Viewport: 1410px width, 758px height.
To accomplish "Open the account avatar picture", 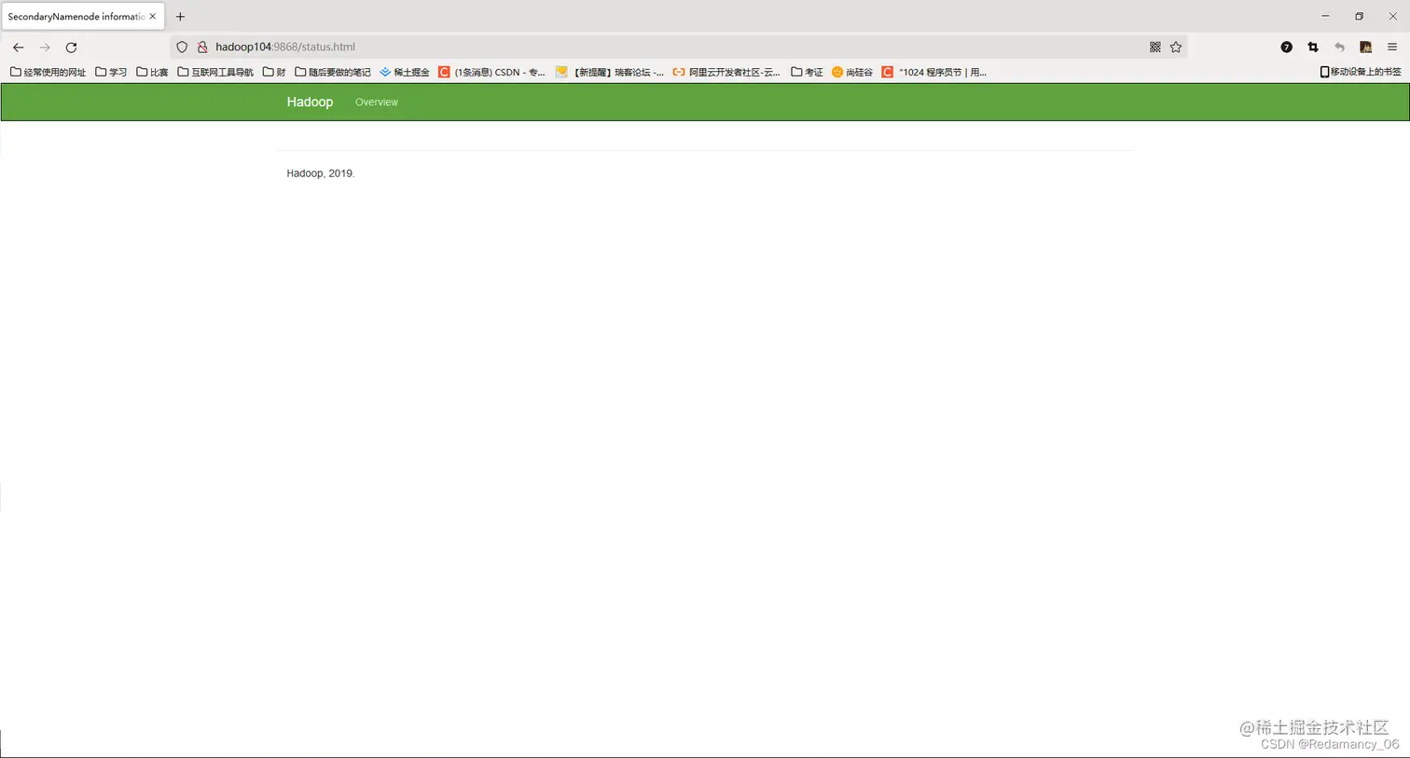I will (1365, 47).
